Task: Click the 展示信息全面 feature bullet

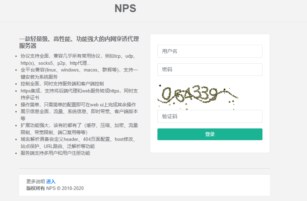Action: click(79, 115)
